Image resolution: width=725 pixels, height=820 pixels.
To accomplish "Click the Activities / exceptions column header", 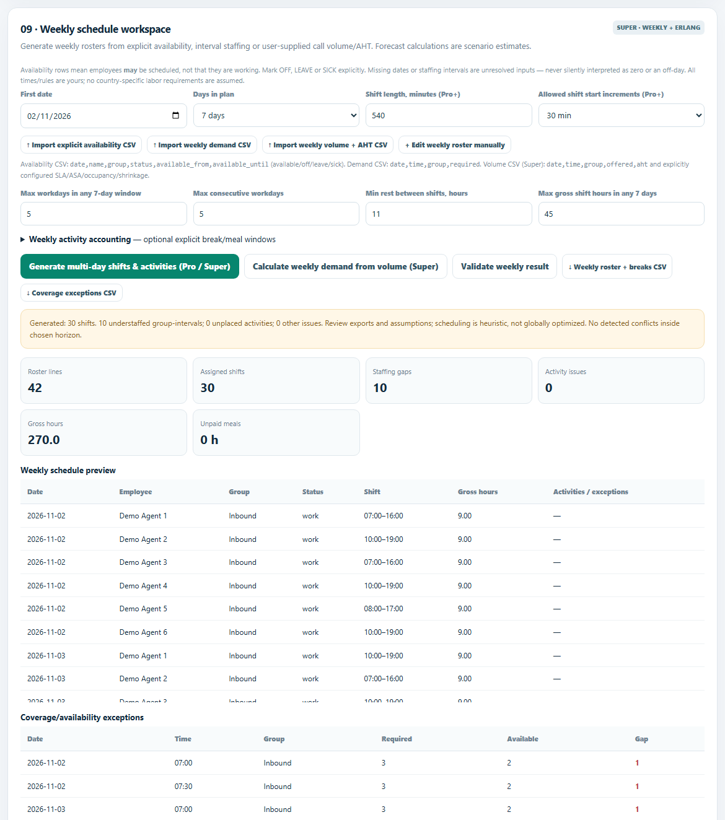I will (x=591, y=492).
